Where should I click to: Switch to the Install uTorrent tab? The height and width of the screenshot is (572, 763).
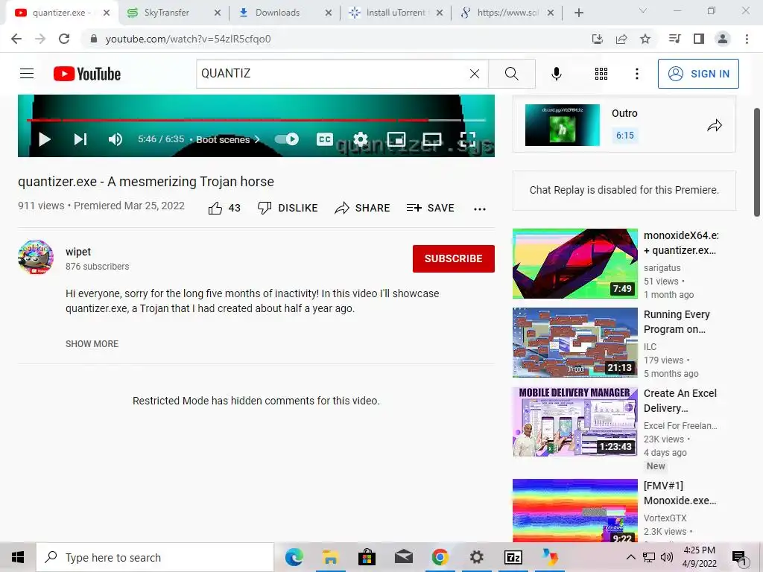tap(395, 13)
